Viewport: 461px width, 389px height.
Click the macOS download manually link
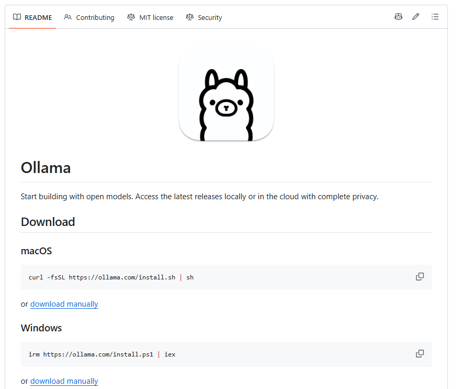click(64, 304)
